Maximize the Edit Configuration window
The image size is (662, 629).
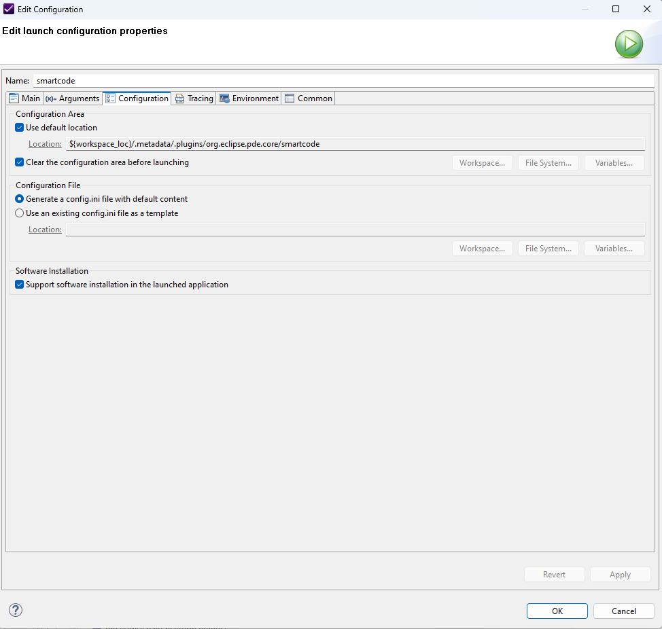[x=616, y=9]
